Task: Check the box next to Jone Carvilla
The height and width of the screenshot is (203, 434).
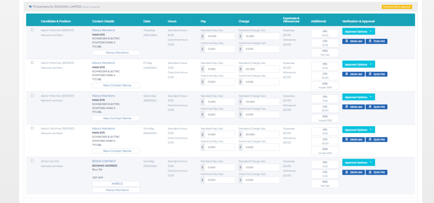Action: point(32,161)
